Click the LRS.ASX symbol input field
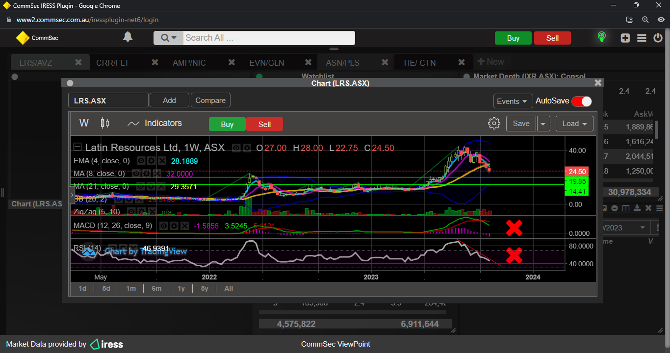The width and height of the screenshot is (670, 353). tap(108, 101)
